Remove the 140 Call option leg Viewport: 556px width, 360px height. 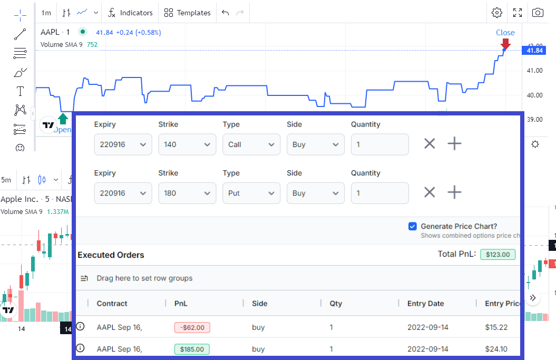430,144
